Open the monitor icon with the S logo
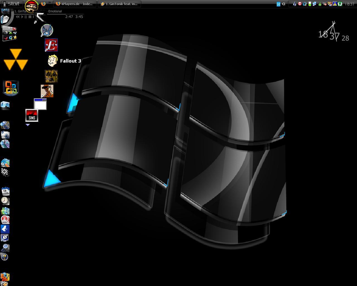This screenshot has width=357, height=286. pyautogui.click(x=5, y=238)
